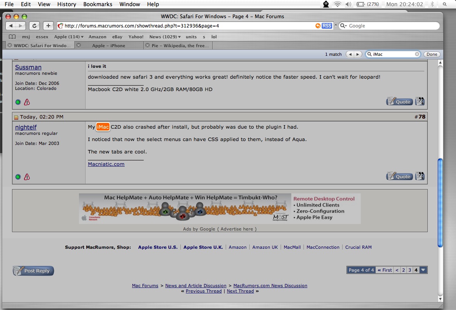
Task: Go to Next Thread link
Action: click(240, 291)
